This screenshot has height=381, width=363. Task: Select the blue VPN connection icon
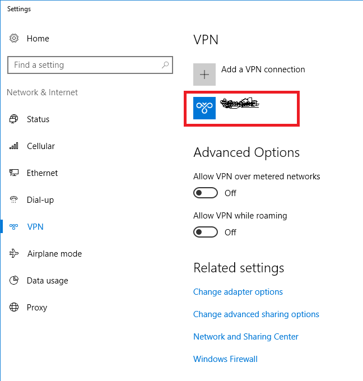[x=204, y=108]
